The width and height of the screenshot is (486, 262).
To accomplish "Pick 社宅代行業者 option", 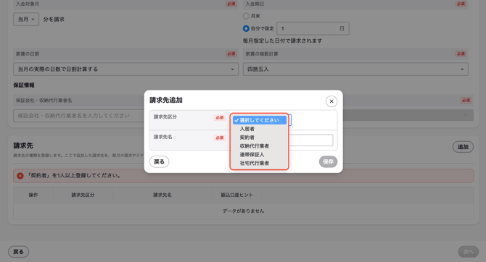I will point(260,163).
